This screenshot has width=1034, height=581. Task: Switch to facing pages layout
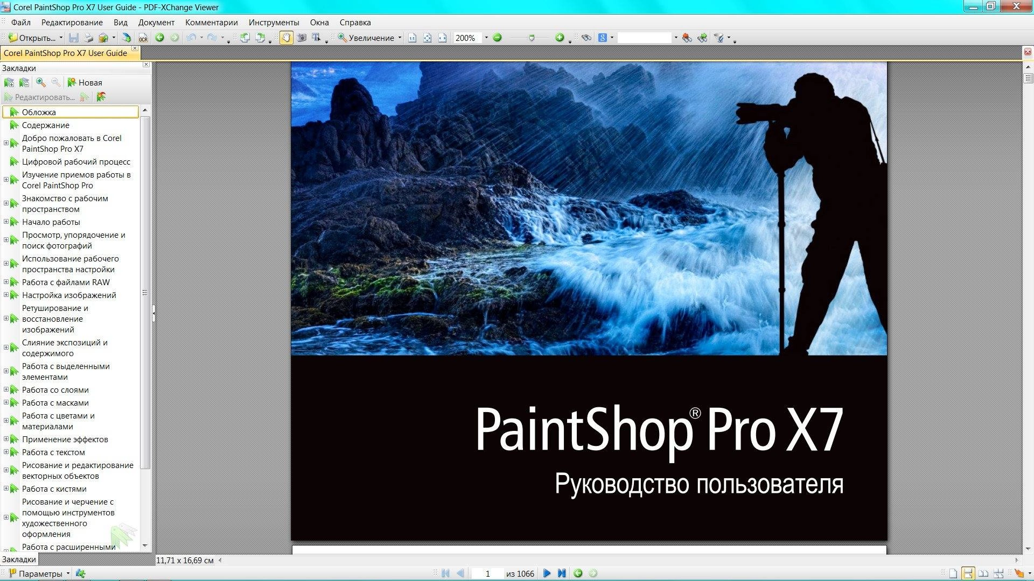click(983, 573)
